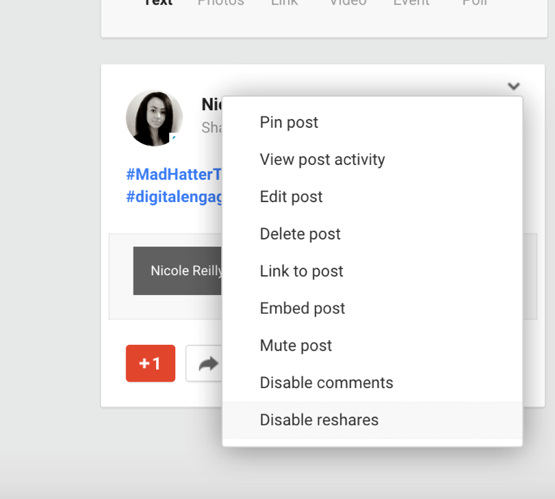Click the poster's name beside avatar
The height and width of the screenshot is (499, 555).
click(x=211, y=105)
